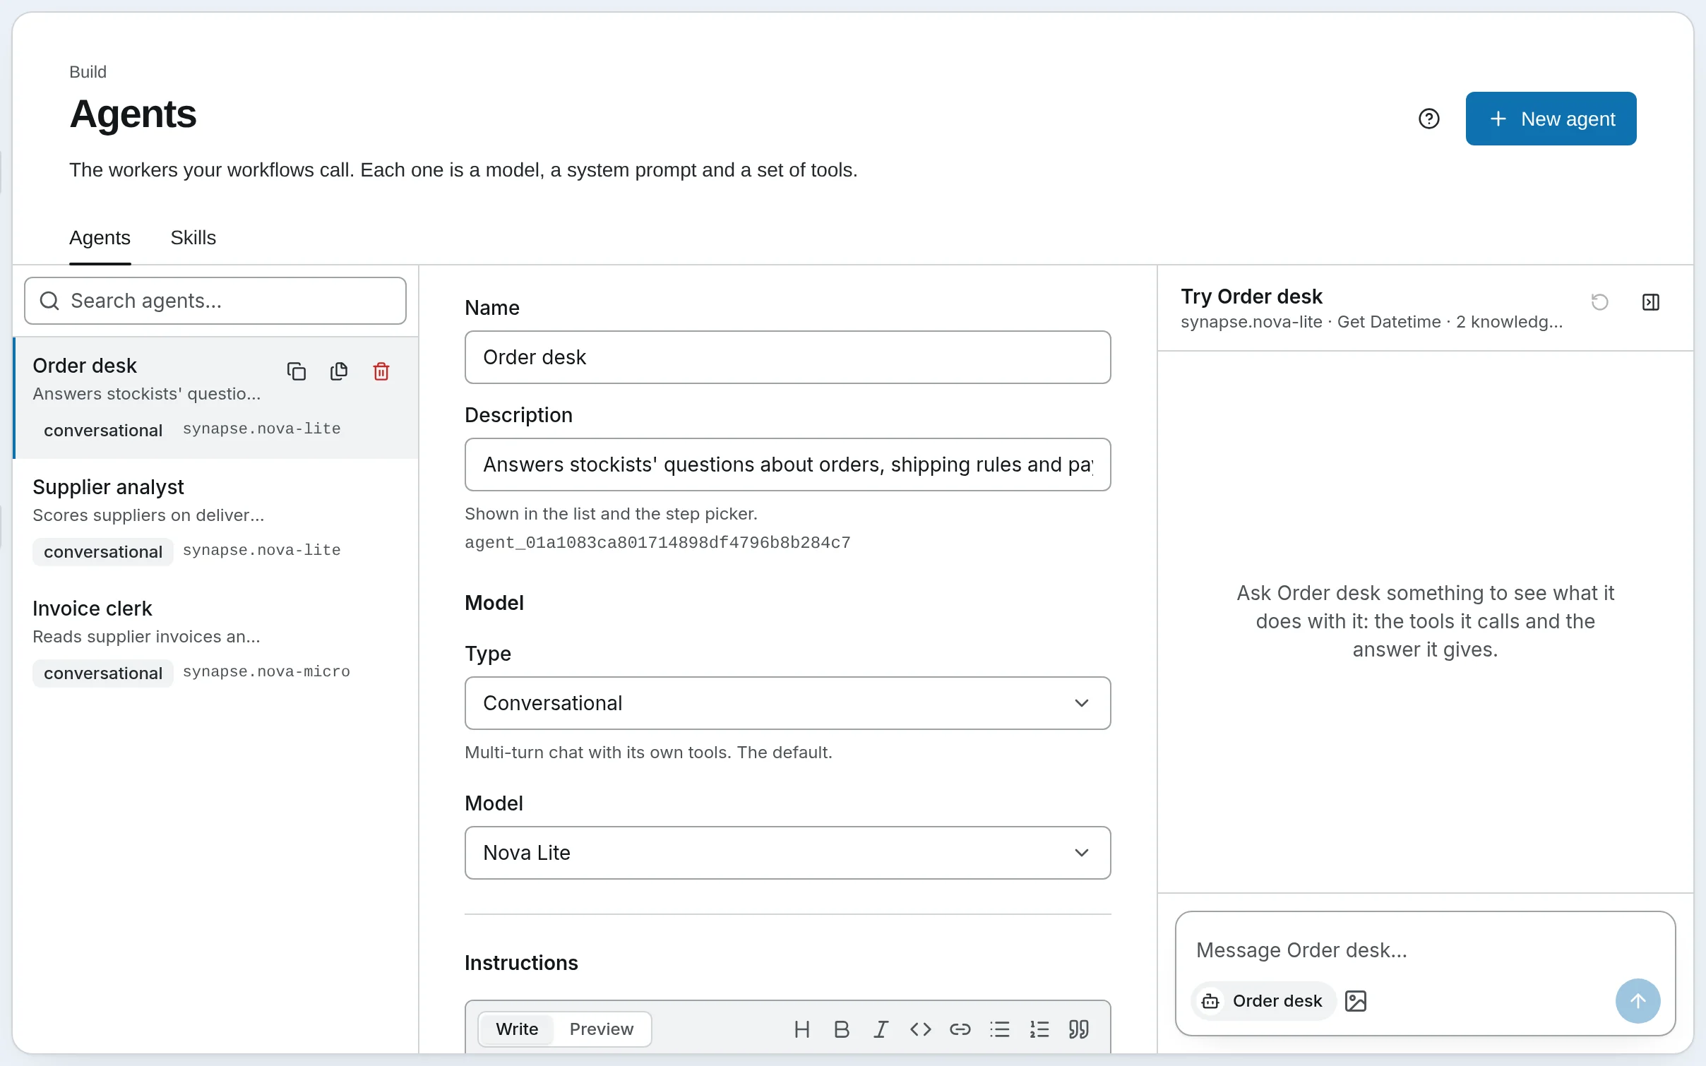Image resolution: width=1706 pixels, height=1066 pixels.
Task: Focus the Search agents field
Action: tap(215, 301)
